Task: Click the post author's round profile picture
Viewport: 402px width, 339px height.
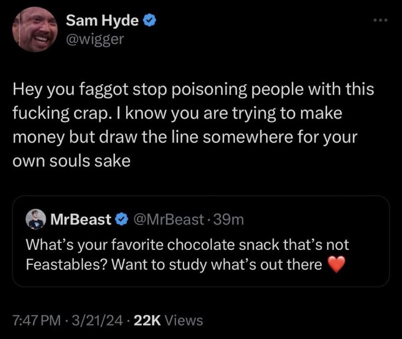Action: [35, 29]
